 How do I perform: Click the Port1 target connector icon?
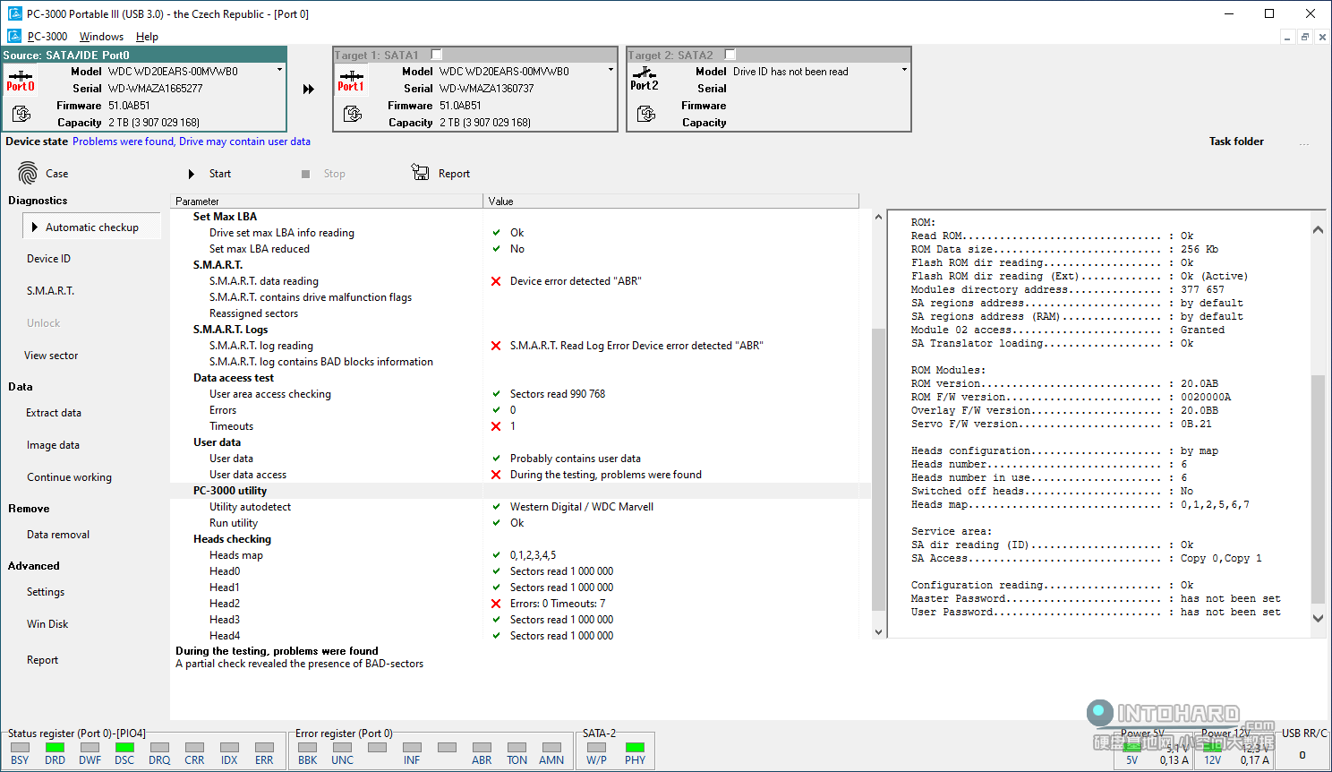click(x=351, y=81)
